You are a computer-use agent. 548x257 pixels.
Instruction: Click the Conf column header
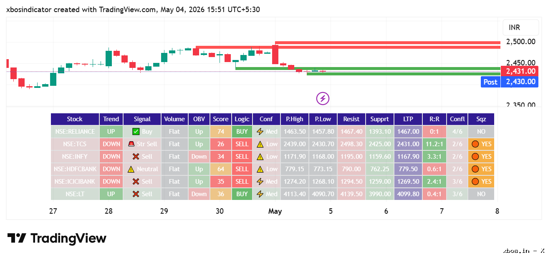point(266,119)
